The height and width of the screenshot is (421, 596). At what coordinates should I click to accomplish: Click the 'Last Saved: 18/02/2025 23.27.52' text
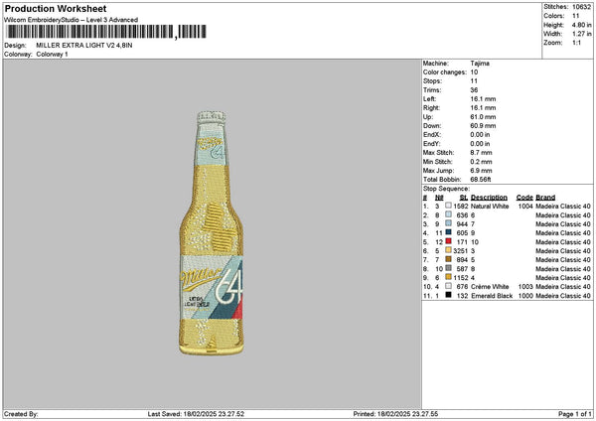pyautogui.click(x=196, y=414)
